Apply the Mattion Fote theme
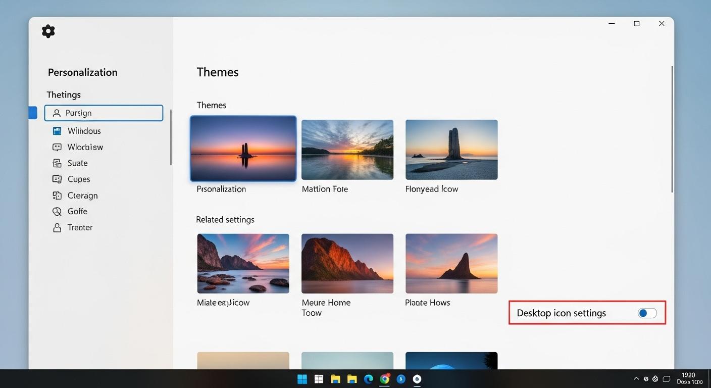The image size is (711, 388). tap(347, 149)
